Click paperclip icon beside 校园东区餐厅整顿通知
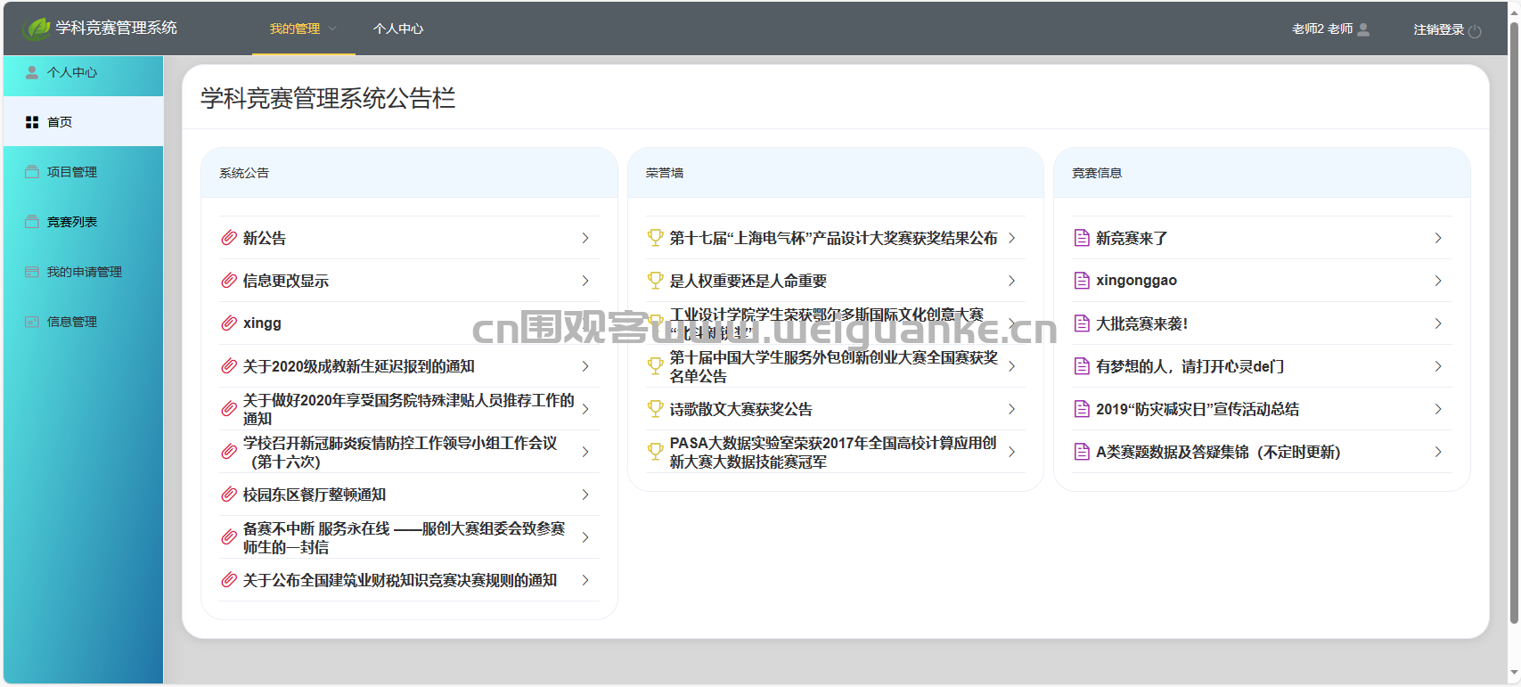1521x687 pixels. point(229,495)
